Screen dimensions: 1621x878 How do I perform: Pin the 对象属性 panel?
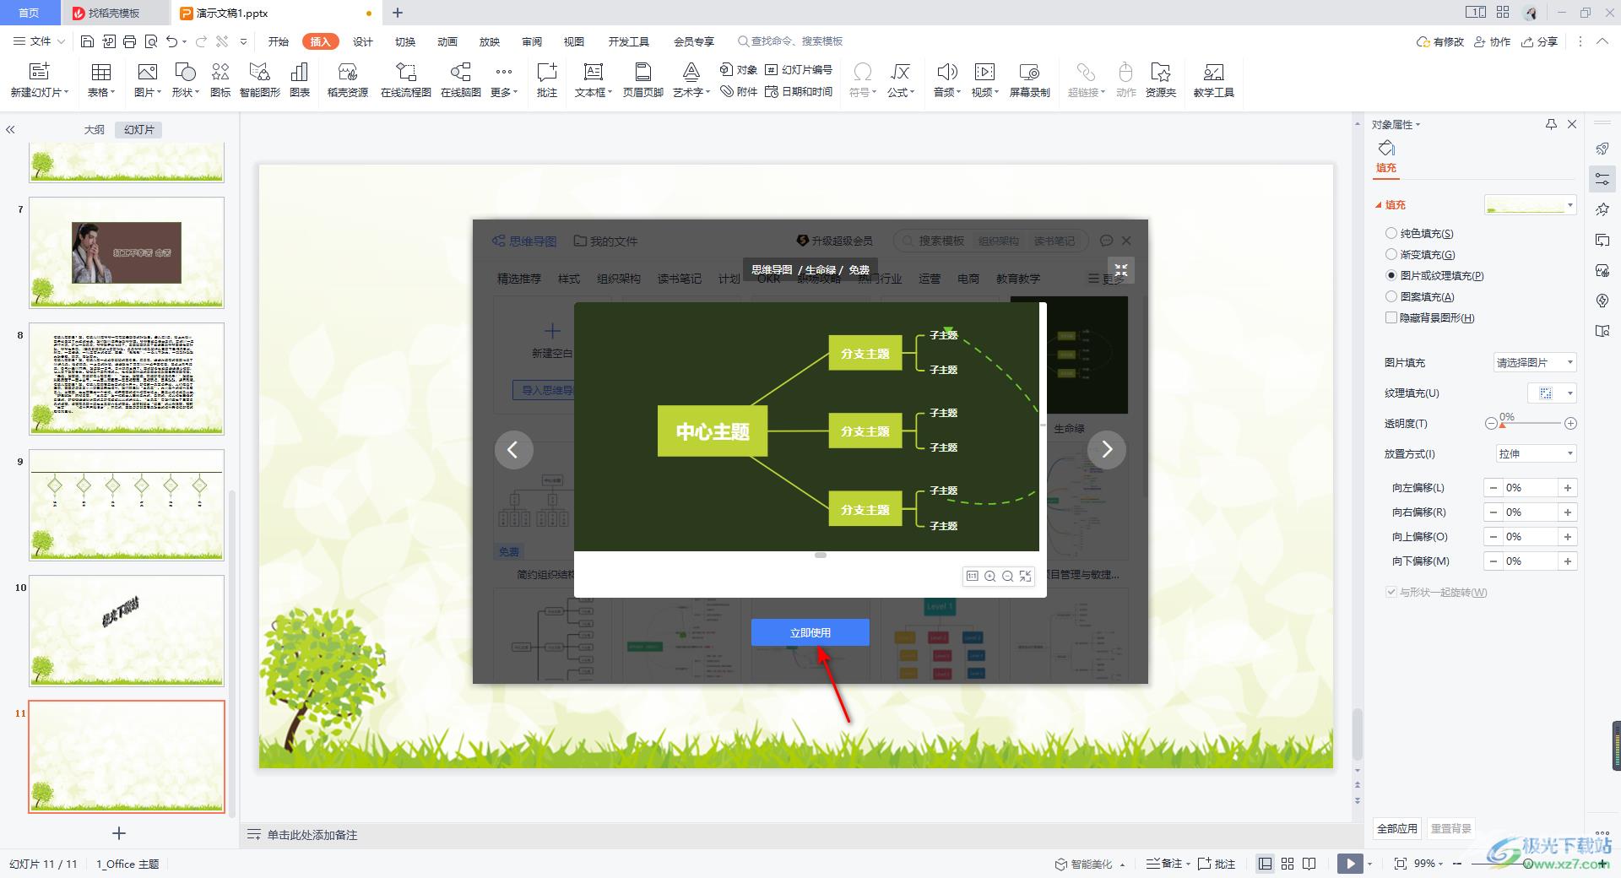coord(1551,124)
